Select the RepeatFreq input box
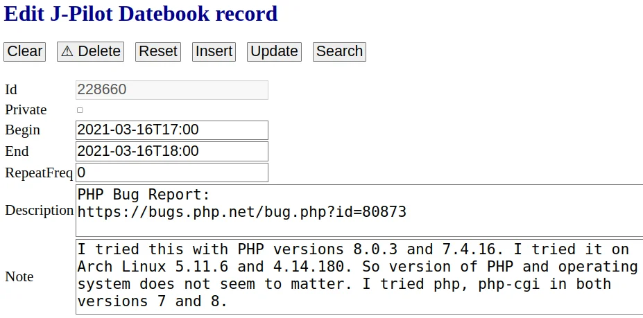Viewport: 643px width, 318px height. tap(171, 172)
